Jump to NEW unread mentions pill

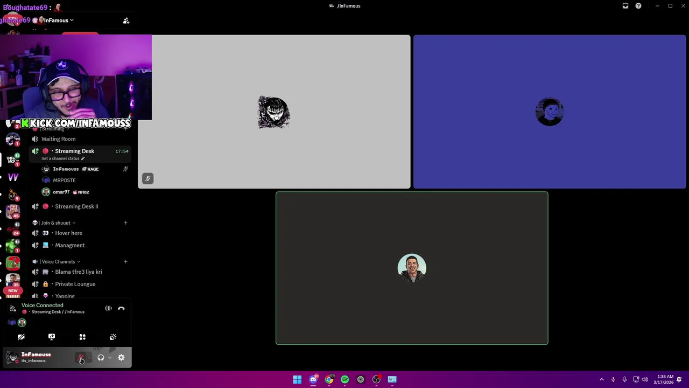[x=13, y=291]
